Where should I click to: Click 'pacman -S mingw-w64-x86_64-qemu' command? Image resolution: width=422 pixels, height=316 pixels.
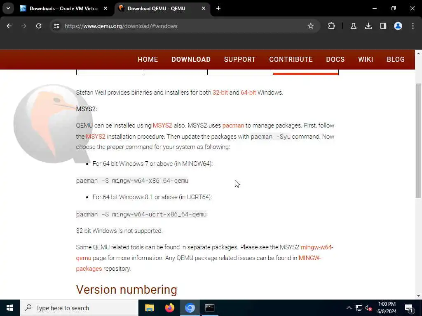pos(132,181)
